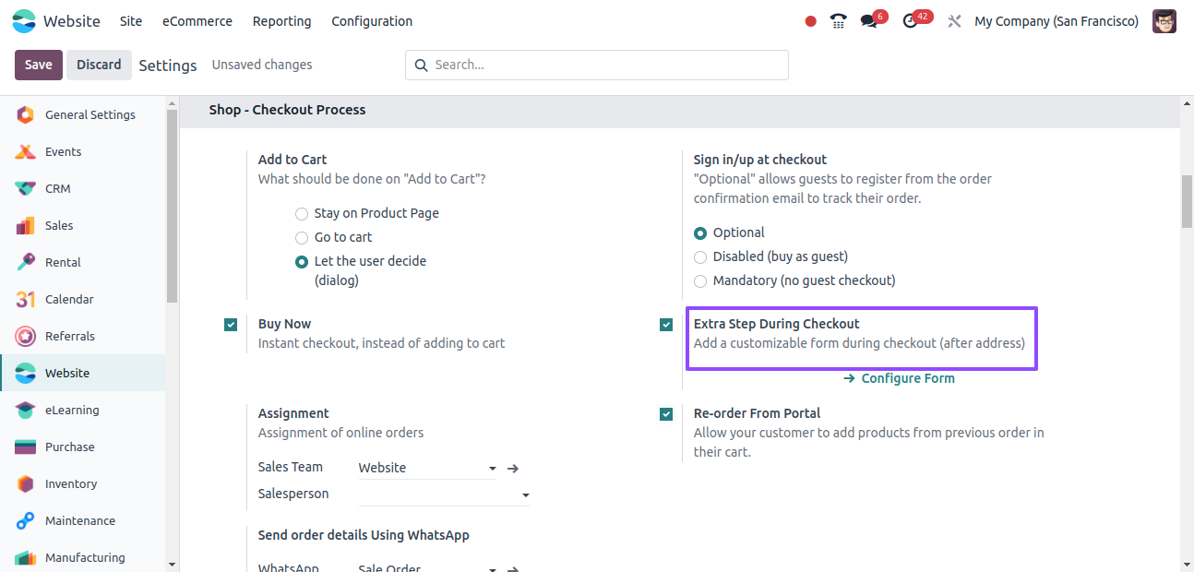The height and width of the screenshot is (572, 1194).
Task: Click sidebar scroll up arrow
Action: (x=172, y=101)
